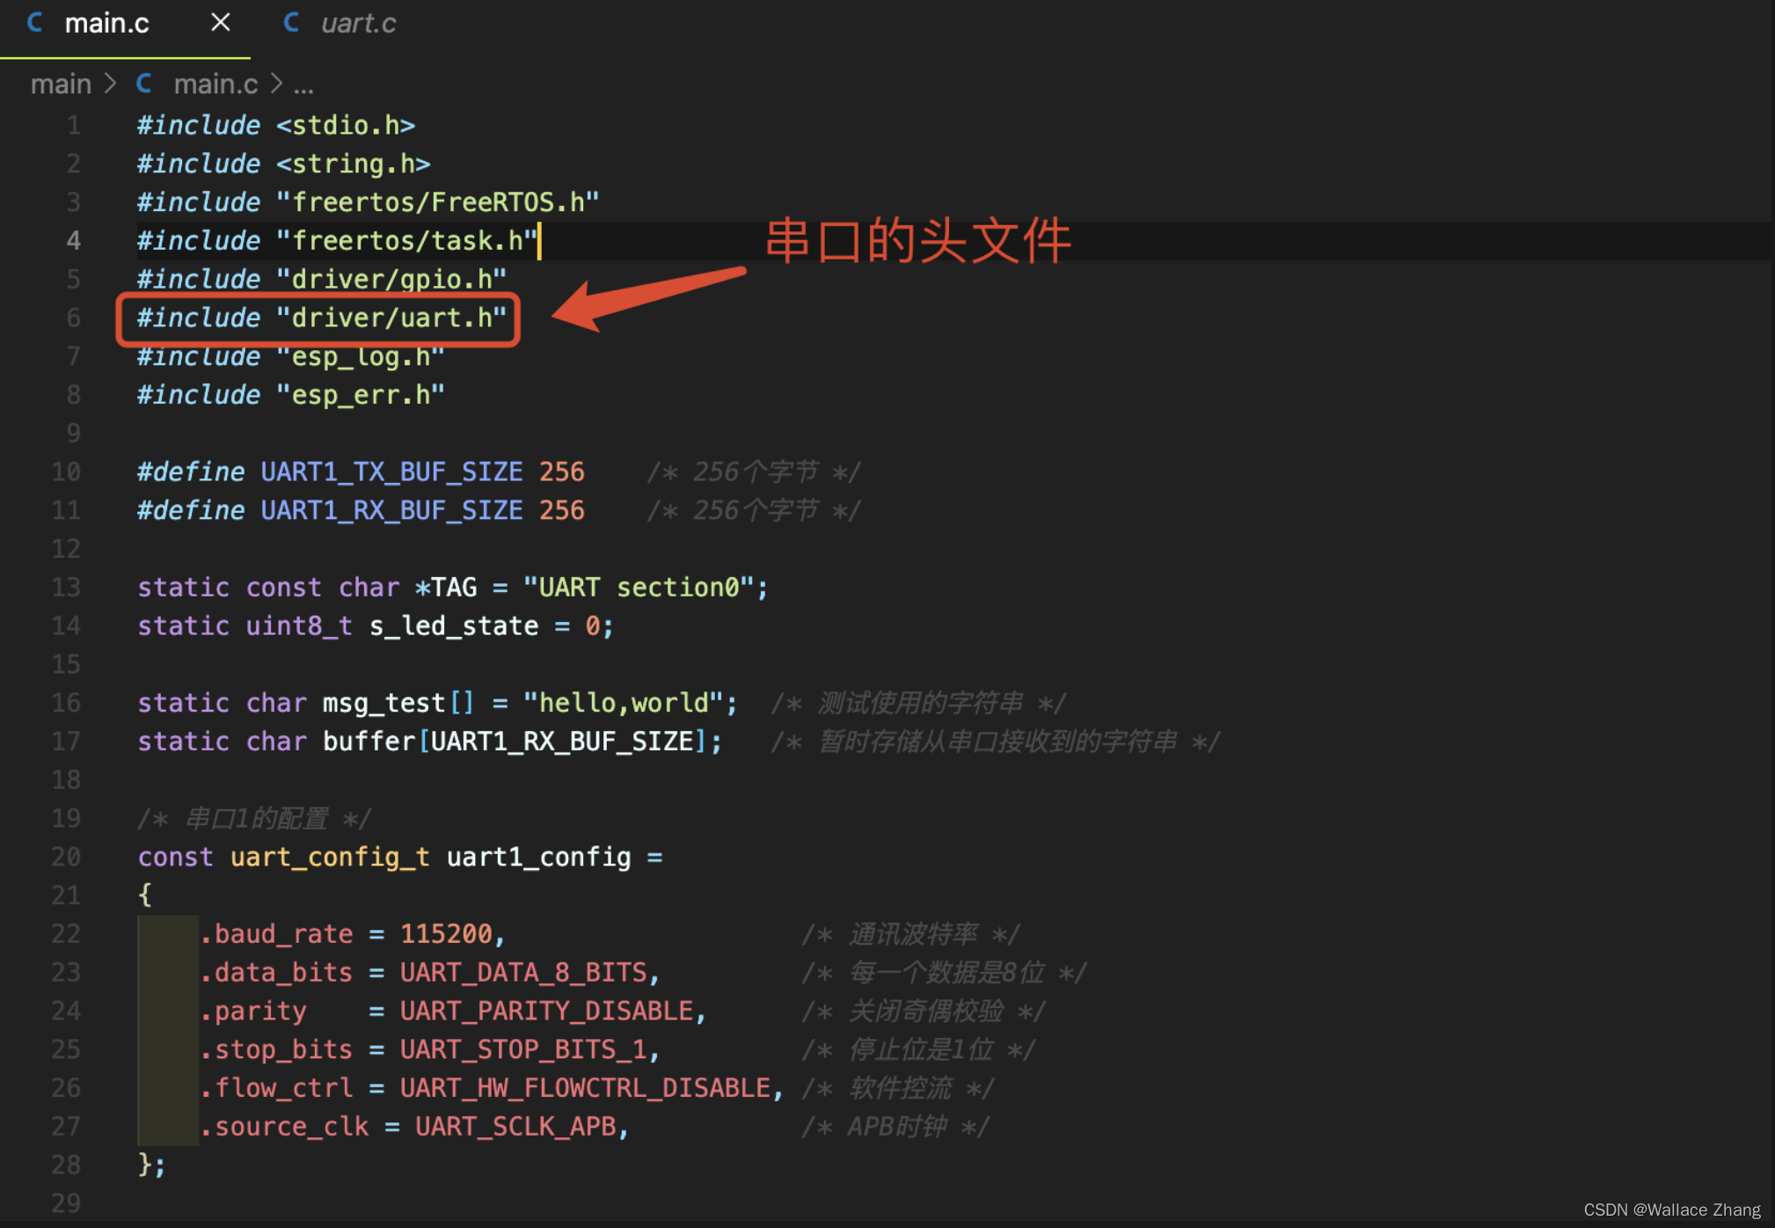Click the .parity field name
1775x1228 pixels.
coord(253,1012)
